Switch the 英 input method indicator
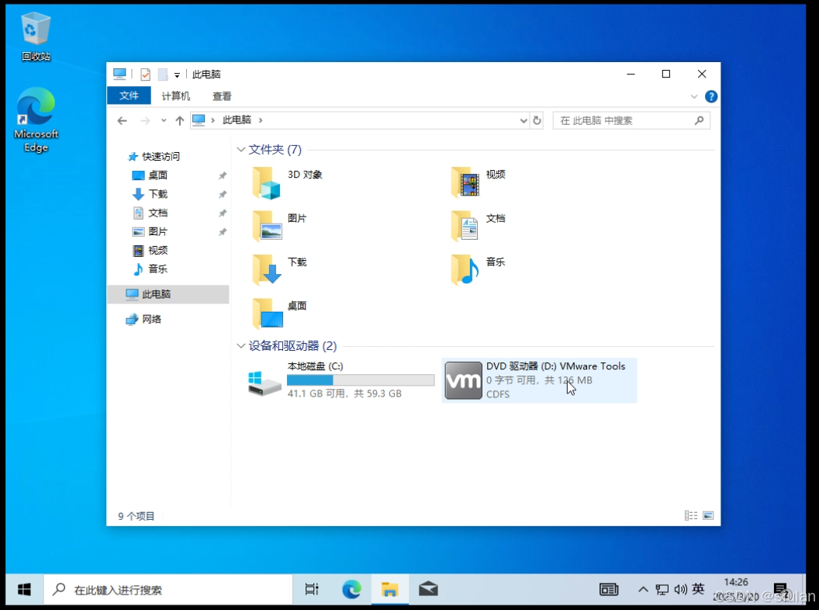This screenshot has width=819, height=610. point(698,590)
